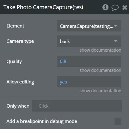129x129 pixels.
Task: Open the info icon in the header
Action: (x=105, y=7)
